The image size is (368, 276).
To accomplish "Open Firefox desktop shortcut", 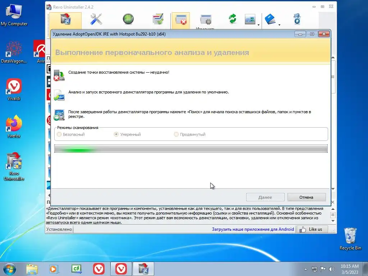I will pyautogui.click(x=14, y=126).
